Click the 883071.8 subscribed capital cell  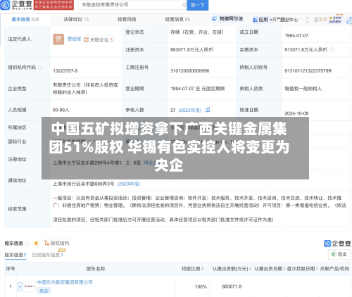click(x=232, y=286)
